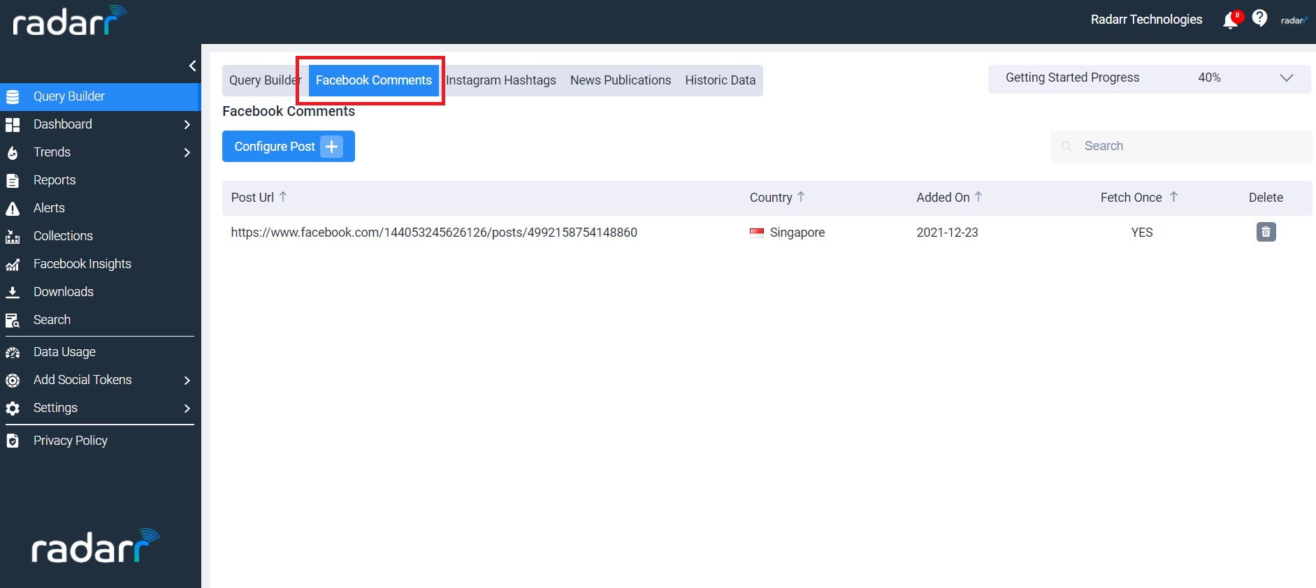The image size is (1316, 588).
Task: Click the Downloads arrow icon
Action: pos(13,293)
